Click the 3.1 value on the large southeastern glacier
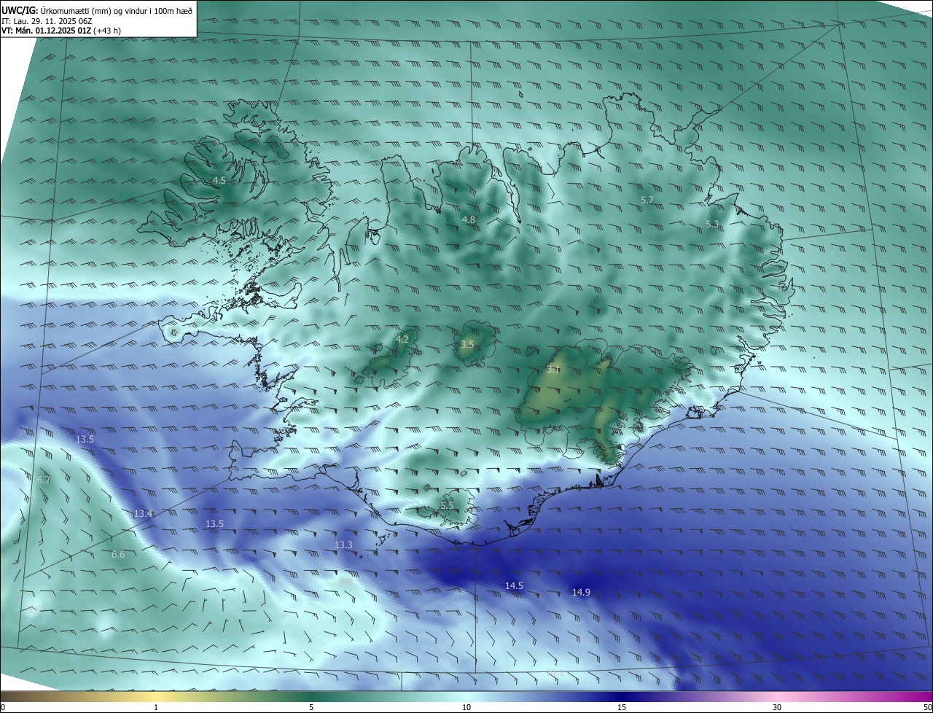The image size is (933, 713). pos(553,370)
